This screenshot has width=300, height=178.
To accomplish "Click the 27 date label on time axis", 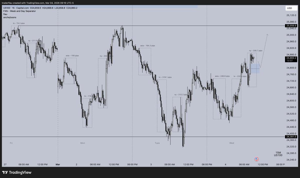I will point(5,164).
